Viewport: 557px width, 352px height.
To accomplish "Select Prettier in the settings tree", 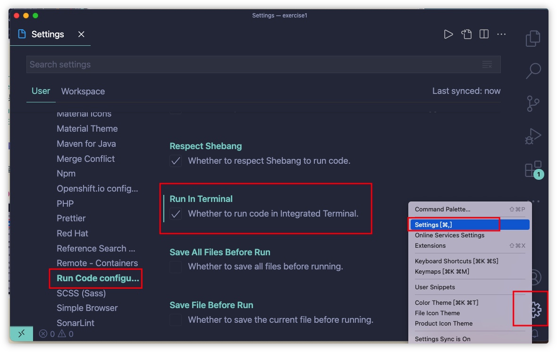I will pyautogui.click(x=71, y=218).
